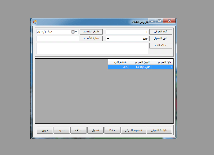
Task: Click the كود العرض label button in the form
Action: 160,32
